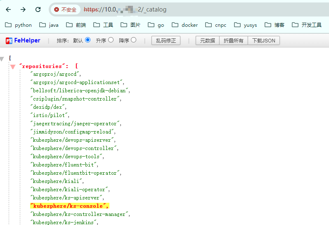
Task: Click the "kubesphere/ks-controller-manager" entry
Action: pos(80,214)
